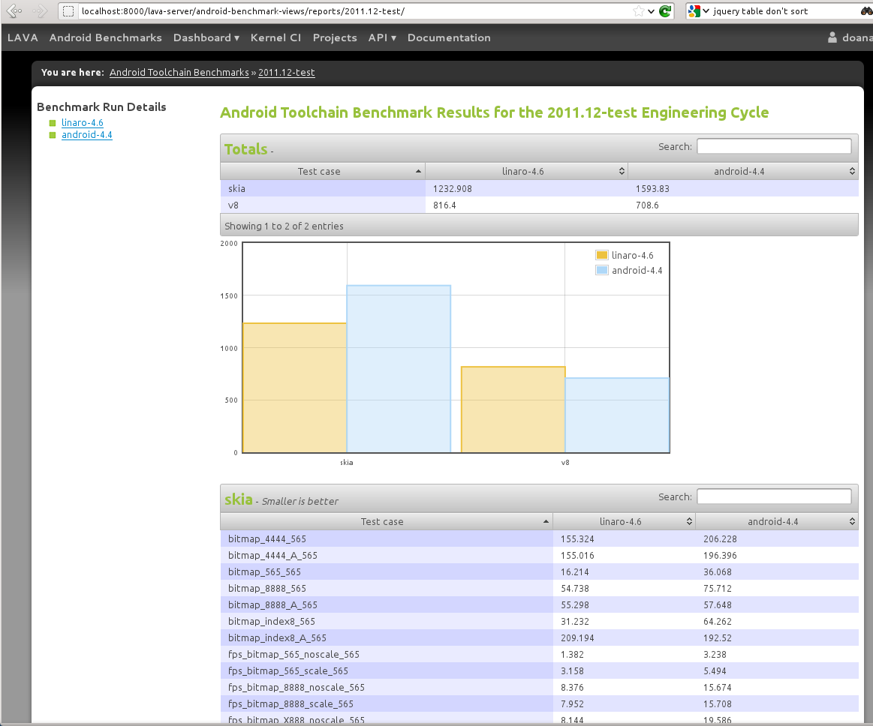Click the browser forward arrow button

pos(41,11)
